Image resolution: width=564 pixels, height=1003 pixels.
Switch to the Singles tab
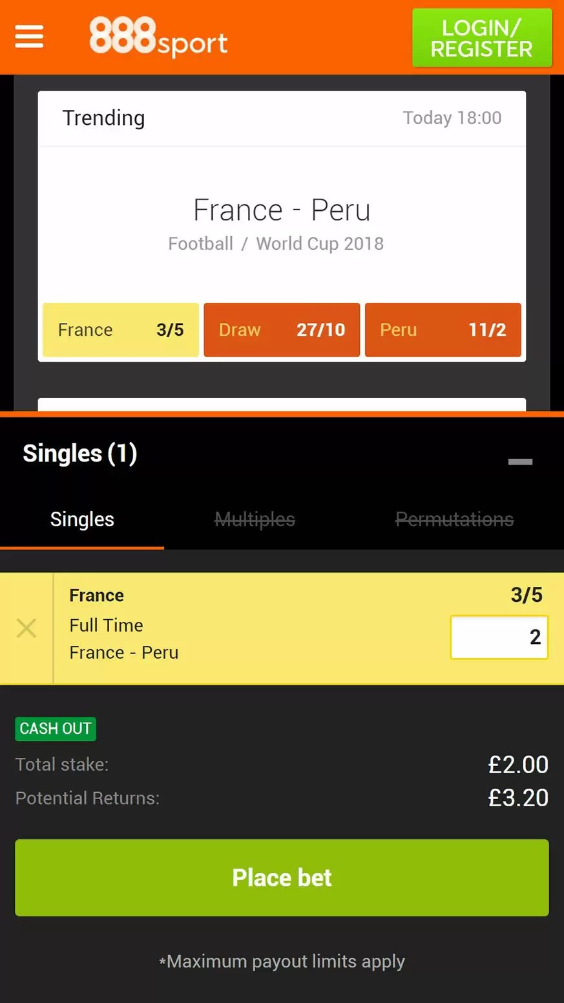[x=82, y=520]
